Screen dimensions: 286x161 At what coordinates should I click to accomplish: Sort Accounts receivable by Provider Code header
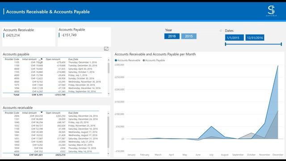[12, 113]
